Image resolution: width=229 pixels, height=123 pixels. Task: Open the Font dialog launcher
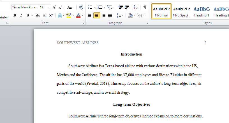coord(83,23)
